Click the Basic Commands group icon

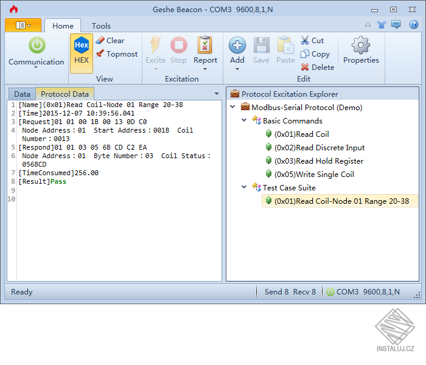(x=256, y=120)
